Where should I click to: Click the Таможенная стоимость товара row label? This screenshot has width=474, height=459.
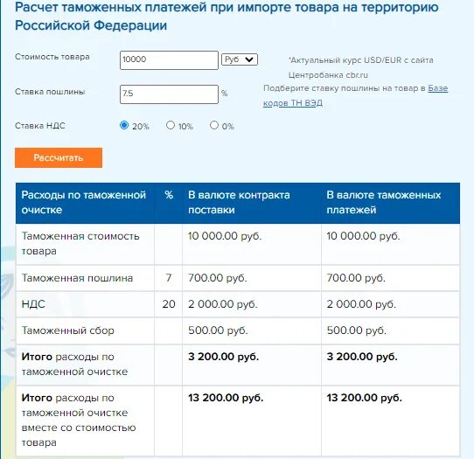tap(80, 244)
